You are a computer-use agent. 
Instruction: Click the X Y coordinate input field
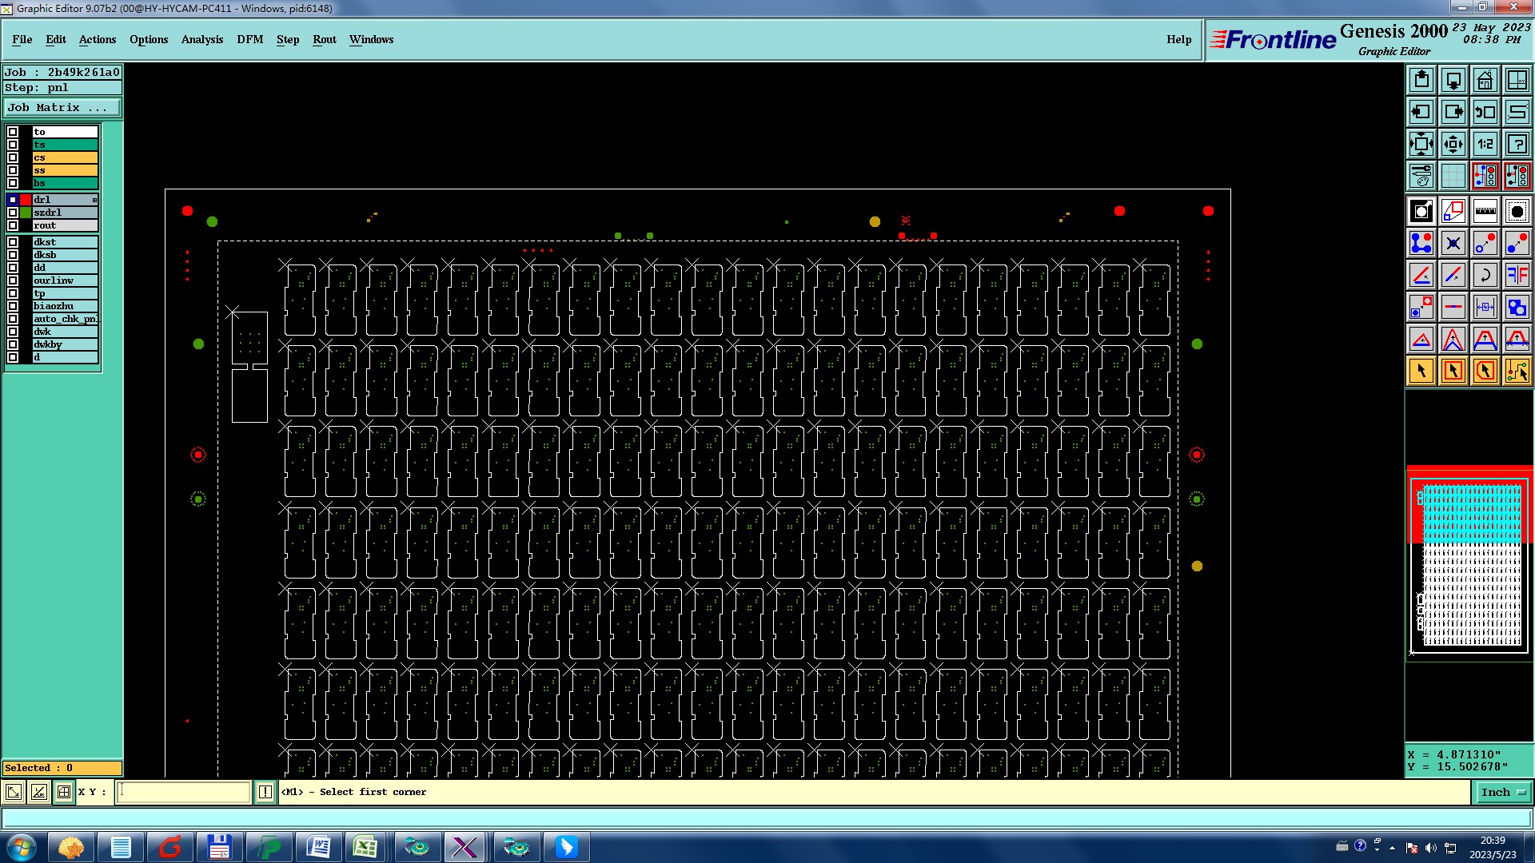(x=184, y=792)
